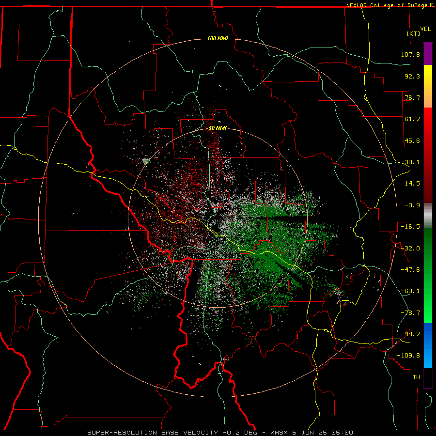
Task: Click the "TH" label beside the color bar
Action: click(x=416, y=377)
